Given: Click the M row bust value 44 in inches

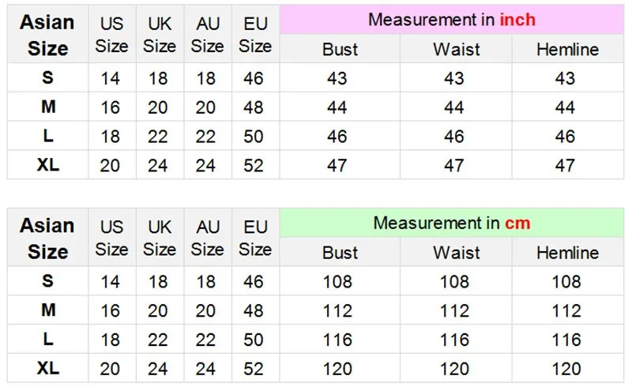Looking at the screenshot, I should tap(337, 107).
